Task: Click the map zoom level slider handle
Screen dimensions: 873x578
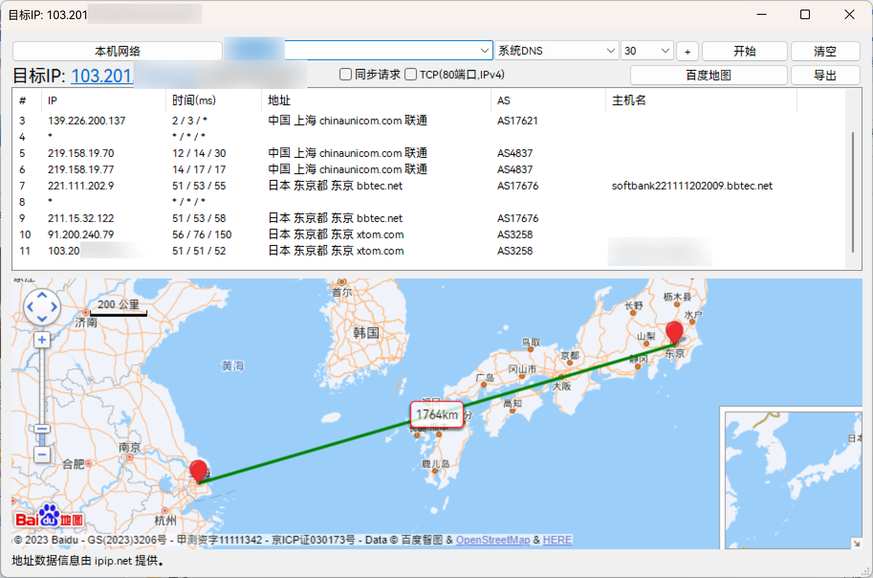Action: point(42,429)
